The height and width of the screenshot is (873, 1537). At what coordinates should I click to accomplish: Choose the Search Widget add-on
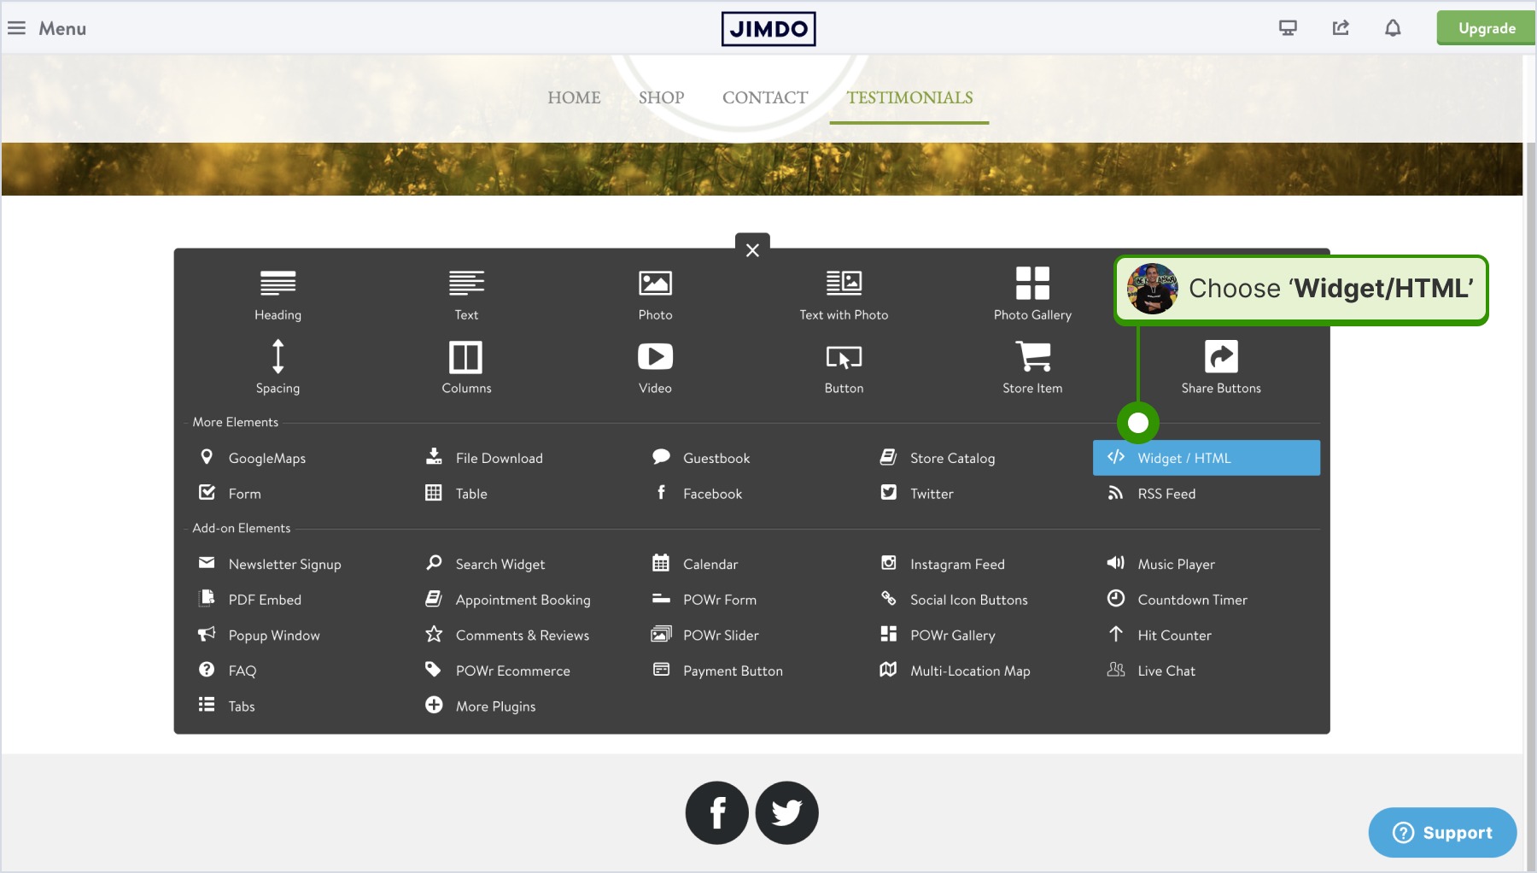click(x=485, y=564)
